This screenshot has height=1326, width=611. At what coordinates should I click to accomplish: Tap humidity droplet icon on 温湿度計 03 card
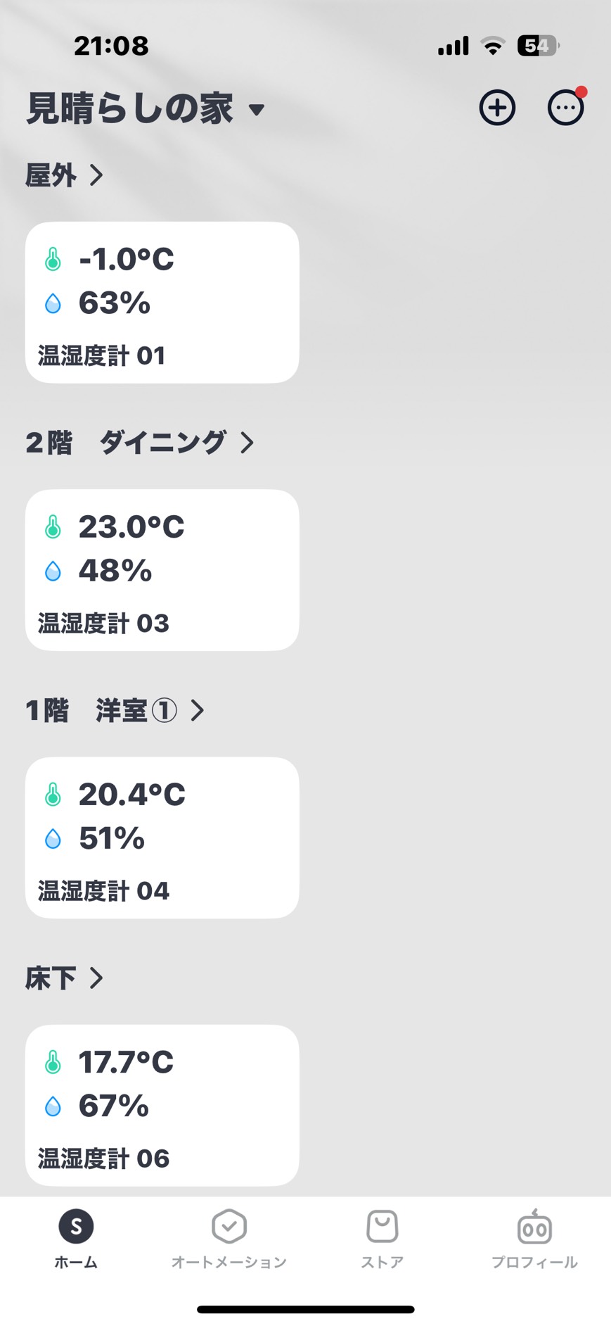[x=53, y=571]
